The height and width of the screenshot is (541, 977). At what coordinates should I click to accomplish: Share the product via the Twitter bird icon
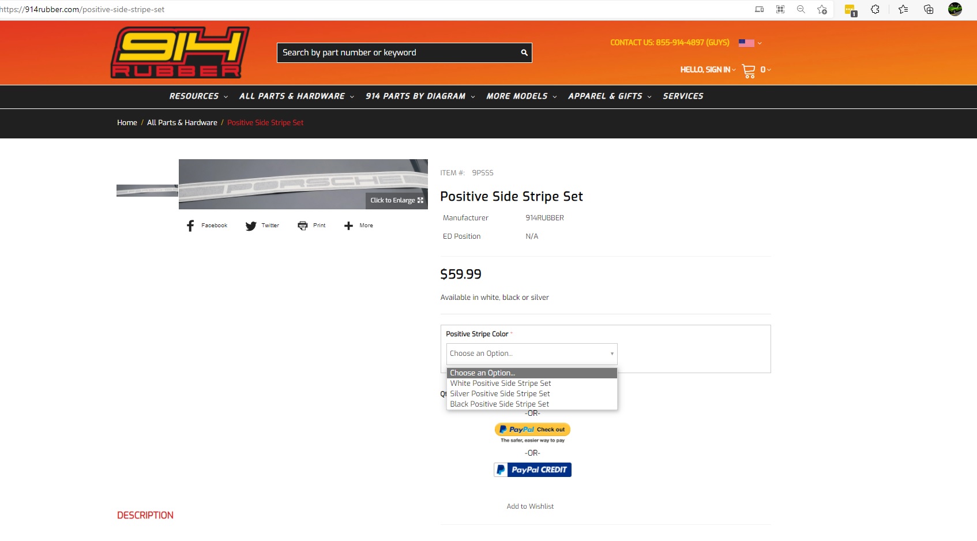(251, 226)
